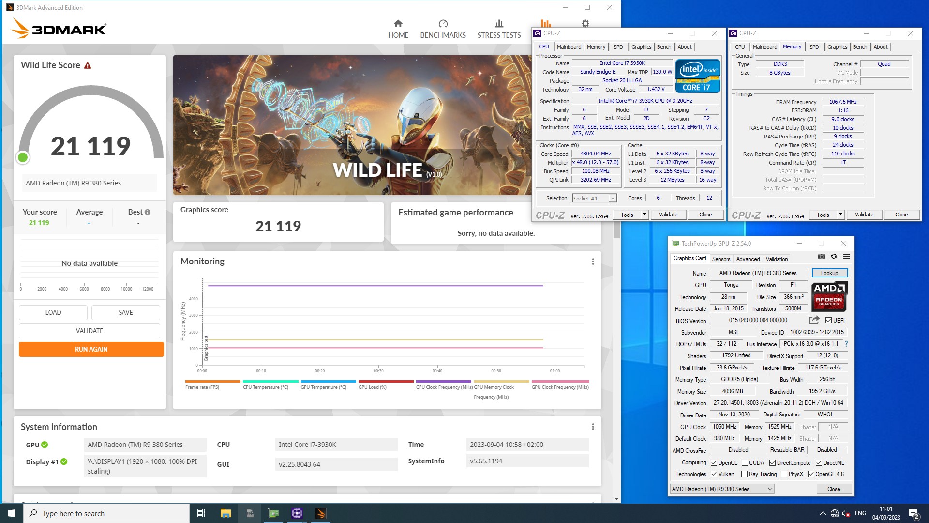The width and height of the screenshot is (929, 523).
Task: Click the AMD Radeon logo in GPU-Z
Action: (829, 296)
